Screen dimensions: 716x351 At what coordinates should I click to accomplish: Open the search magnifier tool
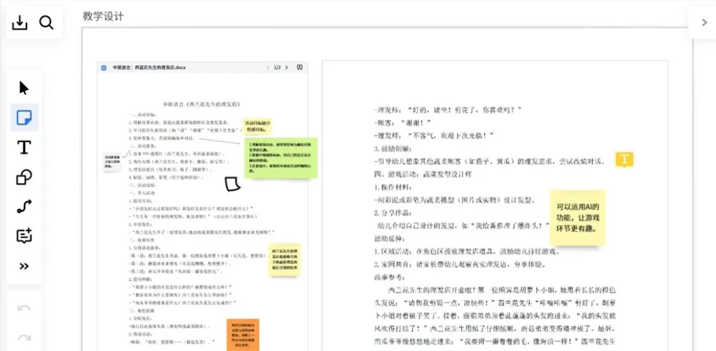[x=46, y=23]
